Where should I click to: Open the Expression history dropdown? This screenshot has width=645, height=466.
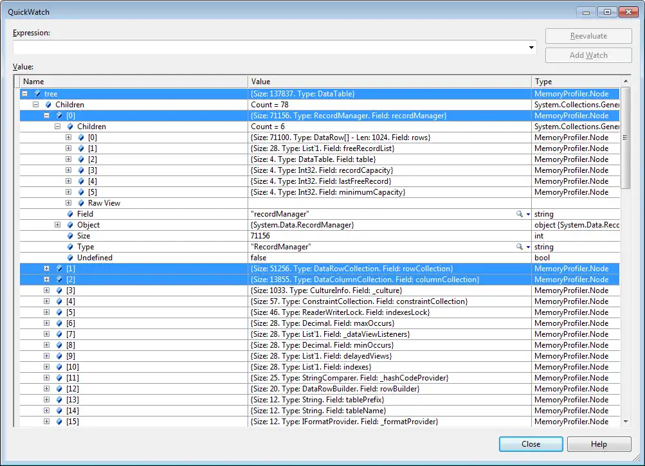point(531,48)
